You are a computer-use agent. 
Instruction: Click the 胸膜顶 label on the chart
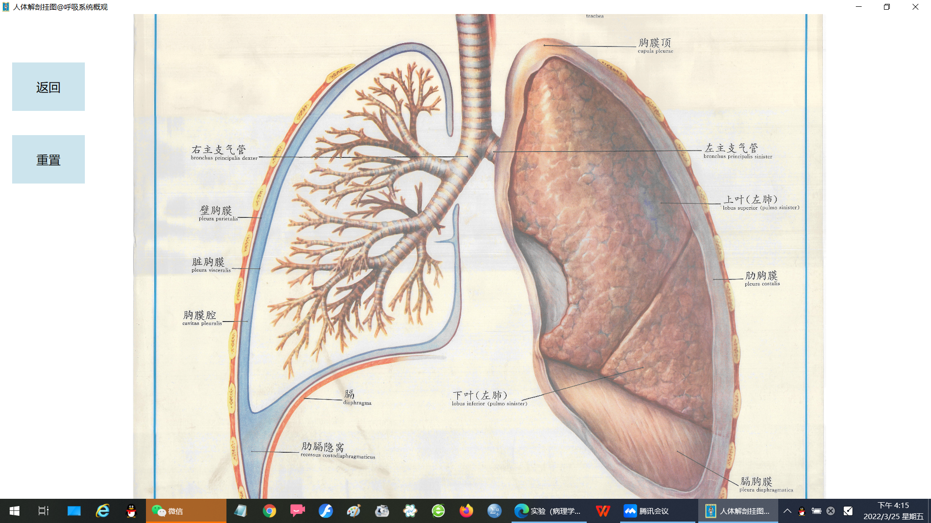coord(655,43)
